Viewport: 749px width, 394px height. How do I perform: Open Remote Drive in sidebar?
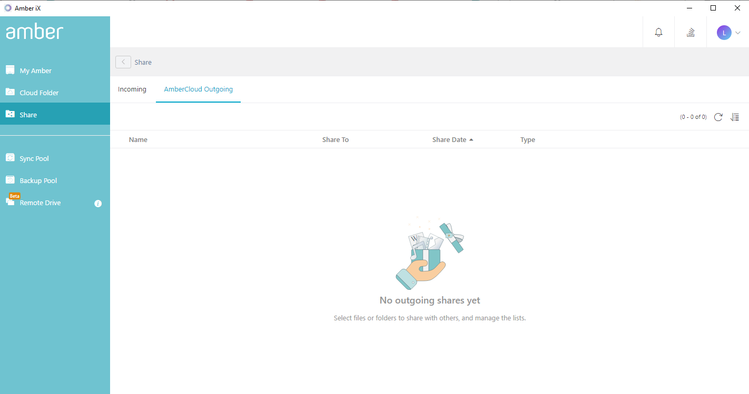(55, 203)
